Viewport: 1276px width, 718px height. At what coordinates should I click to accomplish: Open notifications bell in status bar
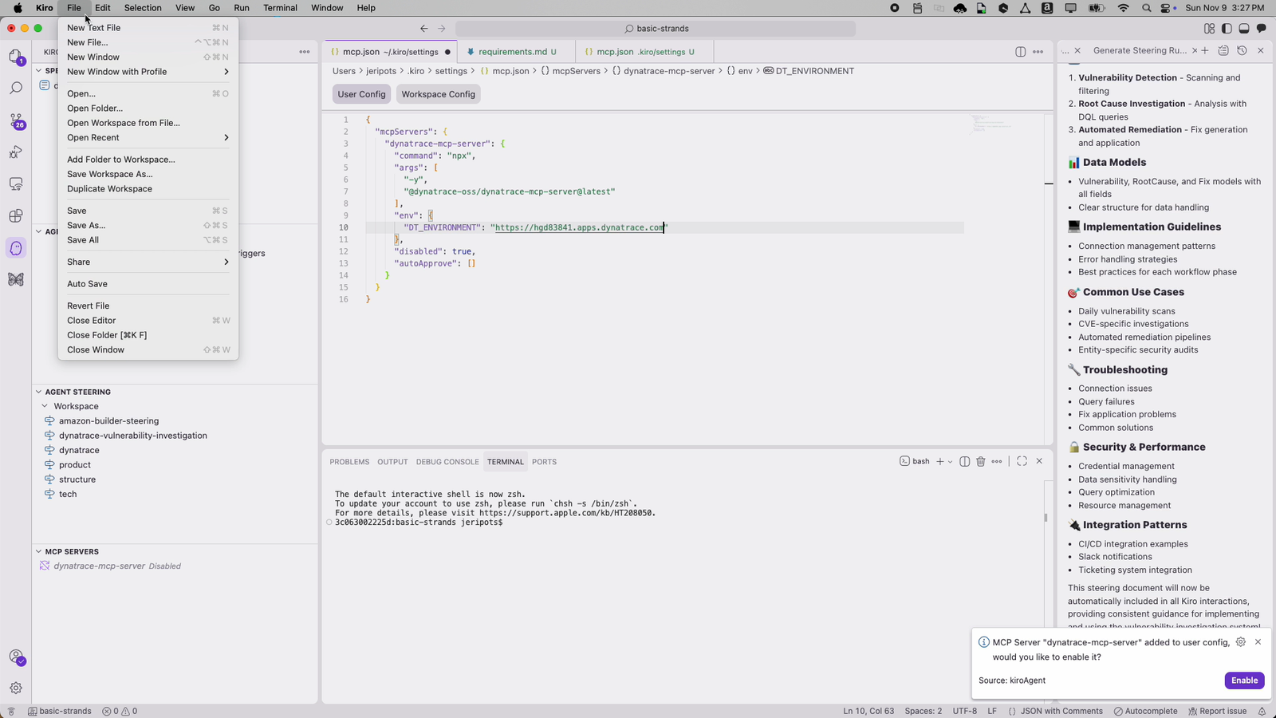click(x=1262, y=711)
